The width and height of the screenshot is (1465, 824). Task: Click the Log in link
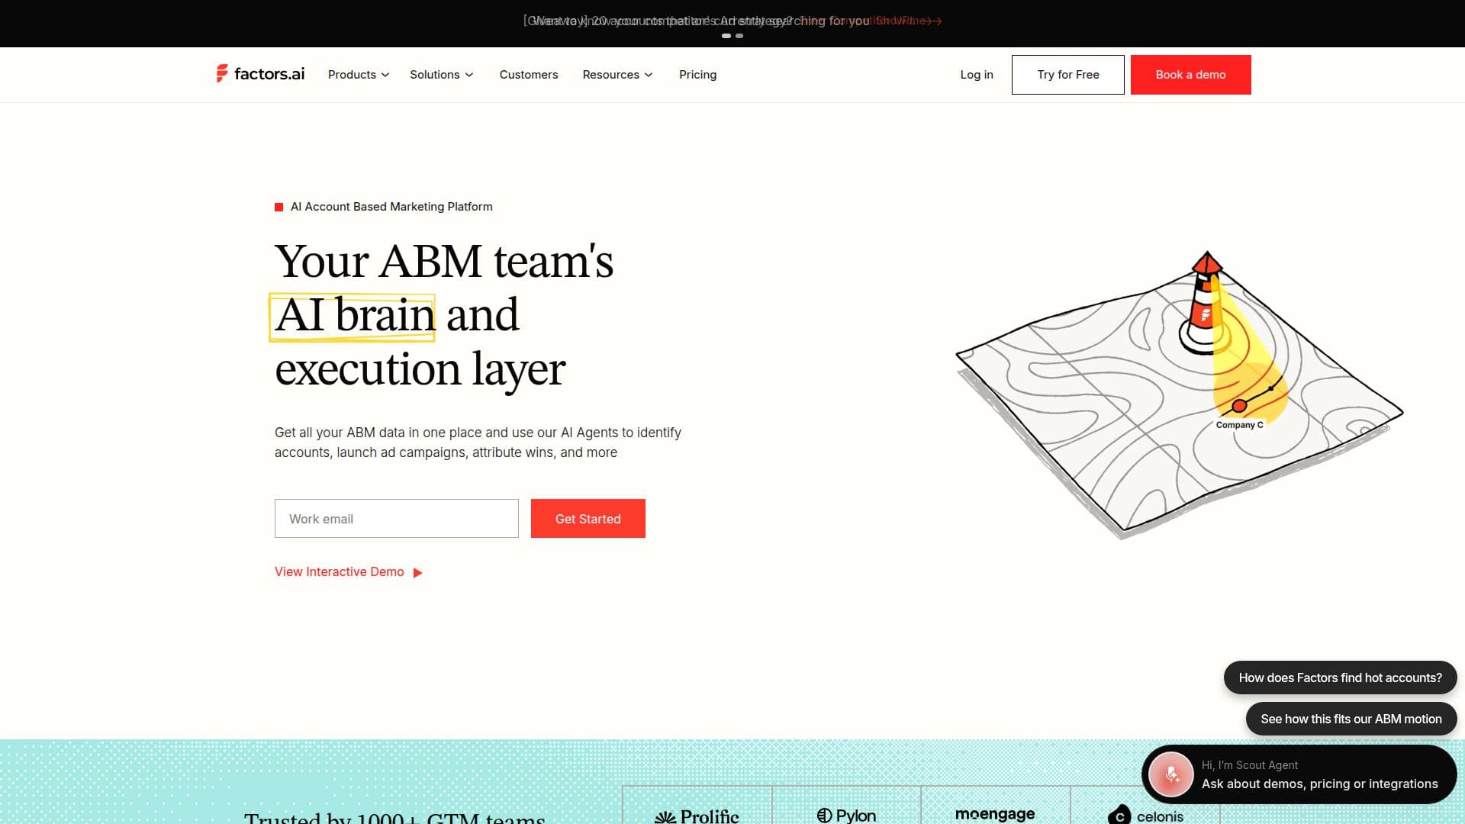pyautogui.click(x=977, y=75)
